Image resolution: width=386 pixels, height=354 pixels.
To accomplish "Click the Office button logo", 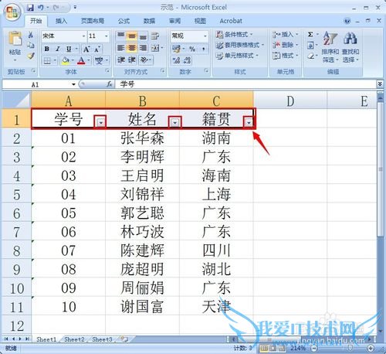I will [12, 12].
